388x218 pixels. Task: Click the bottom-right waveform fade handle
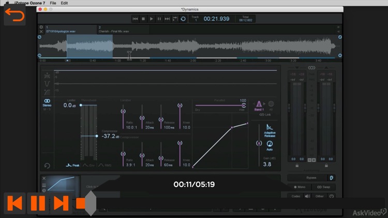(340, 55)
